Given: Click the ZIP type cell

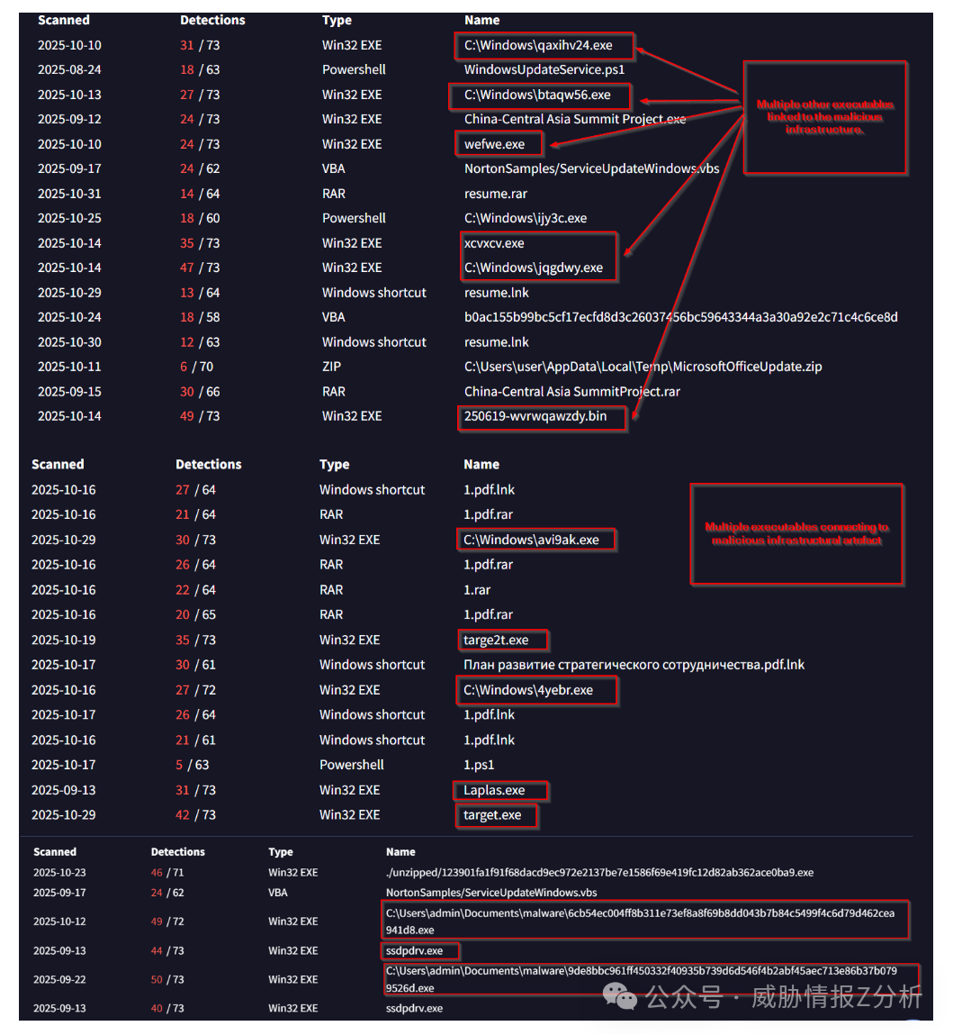Looking at the screenshot, I should point(331,367).
